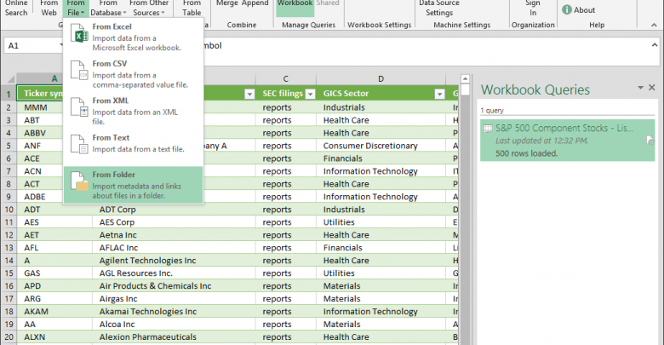This screenshot has width=664, height=345.
Task: Open SEC filings column filter dropdown
Action: coord(311,94)
